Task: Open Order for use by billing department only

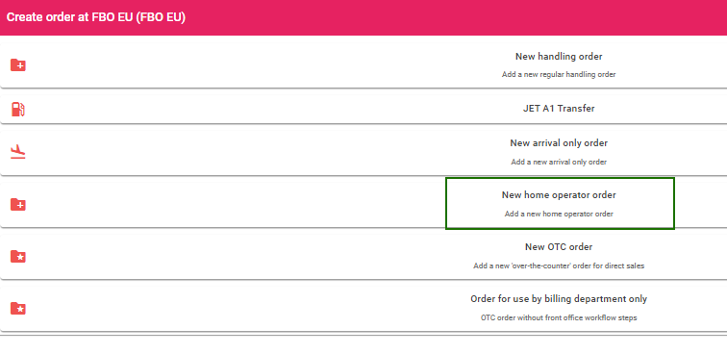Action: pyautogui.click(x=559, y=299)
